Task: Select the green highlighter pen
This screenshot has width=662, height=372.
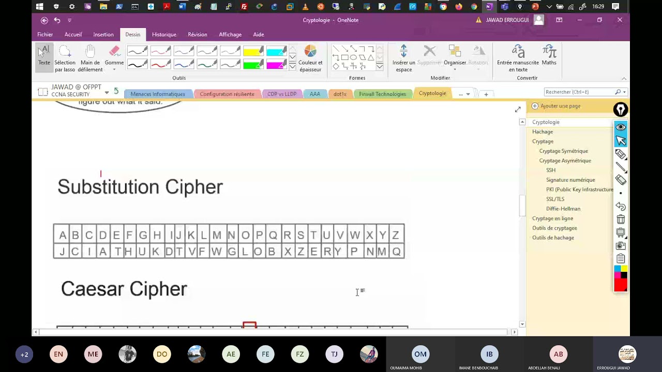Action: tap(253, 65)
